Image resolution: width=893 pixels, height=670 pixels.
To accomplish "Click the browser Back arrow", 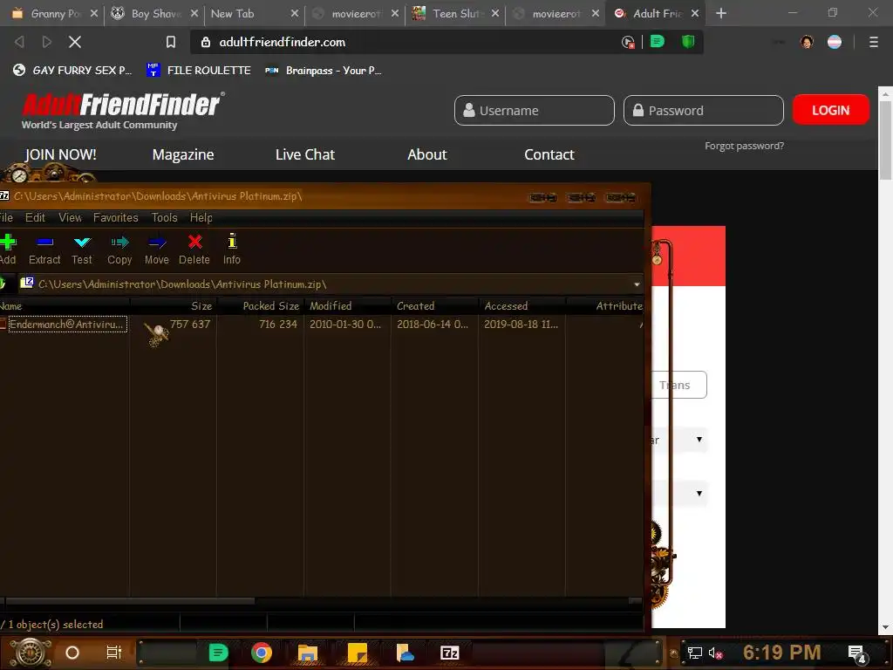I will pyautogui.click(x=19, y=42).
